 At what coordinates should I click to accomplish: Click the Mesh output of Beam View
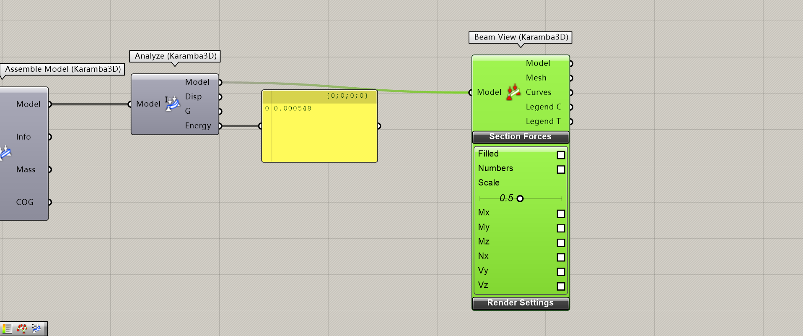[x=570, y=78]
